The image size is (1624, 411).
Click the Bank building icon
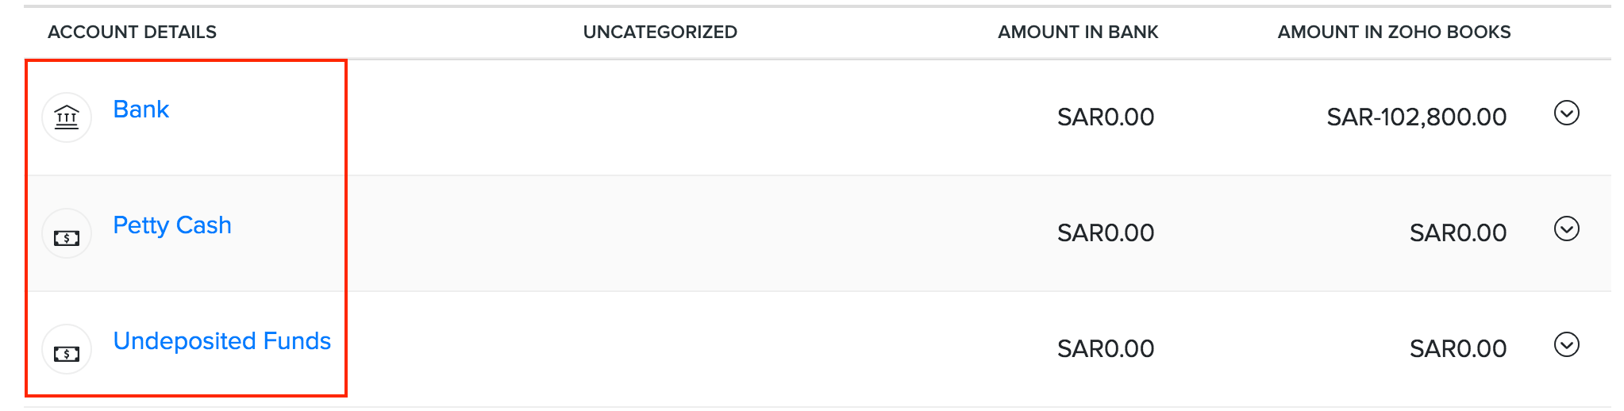click(x=67, y=117)
